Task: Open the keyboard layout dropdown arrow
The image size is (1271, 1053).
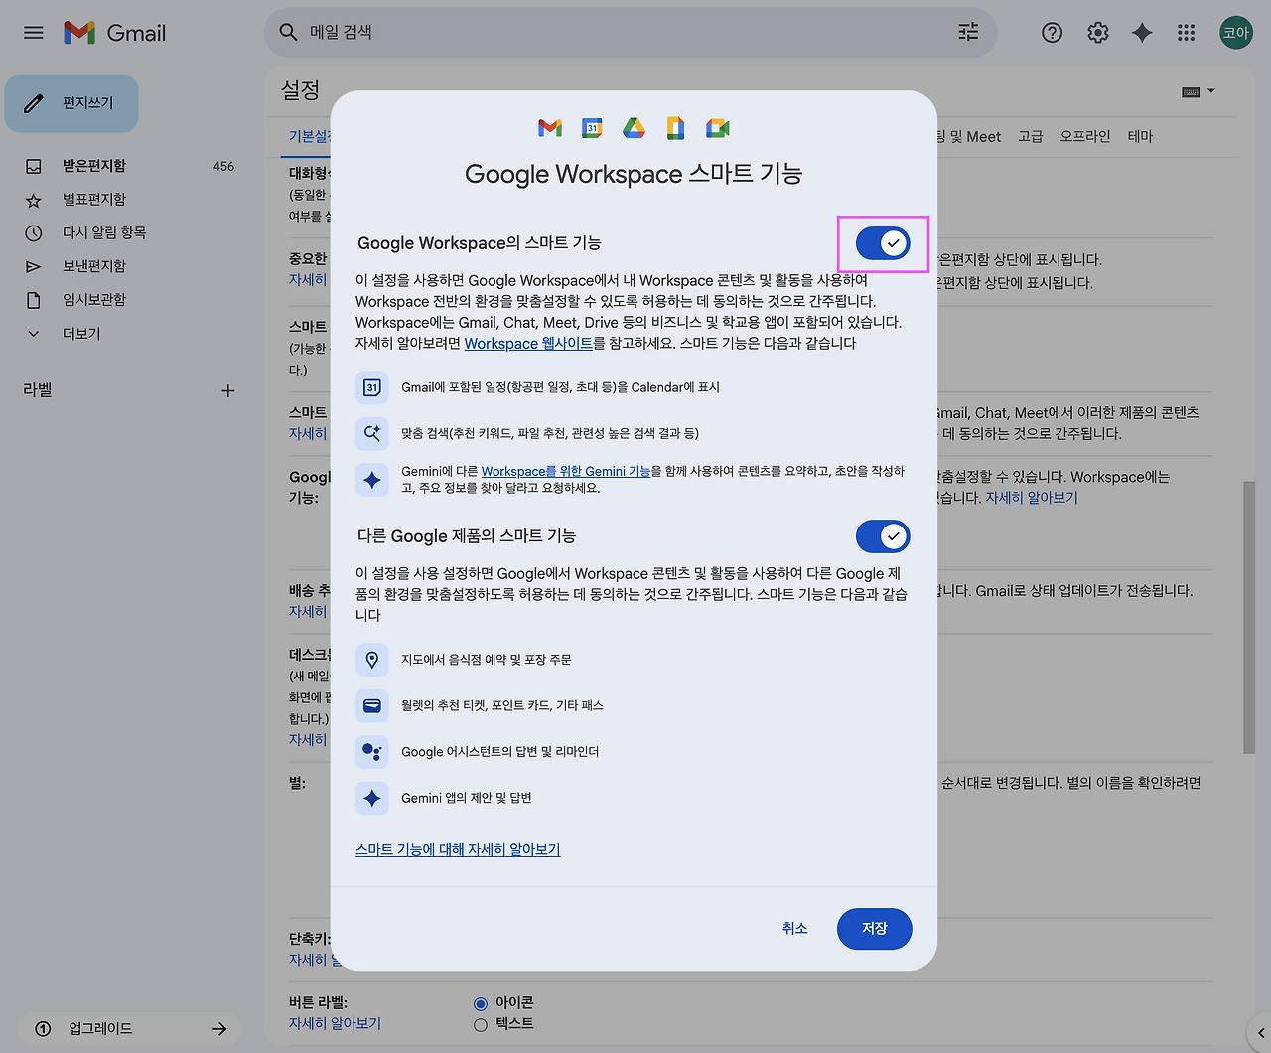Action: pos(1212,91)
